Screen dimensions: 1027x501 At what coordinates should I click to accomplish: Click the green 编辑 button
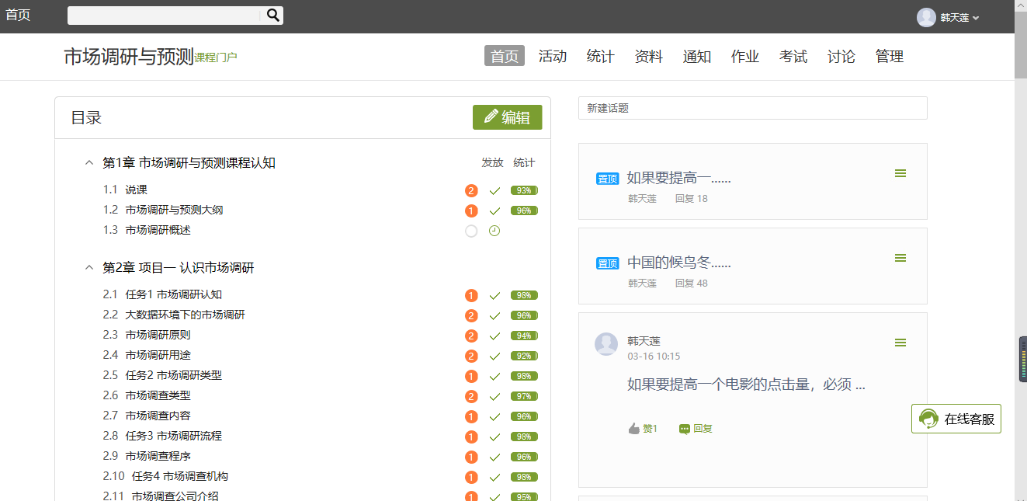pos(507,117)
